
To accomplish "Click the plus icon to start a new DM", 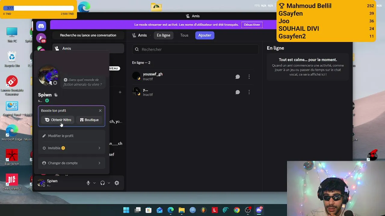I will (x=120, y=92).
